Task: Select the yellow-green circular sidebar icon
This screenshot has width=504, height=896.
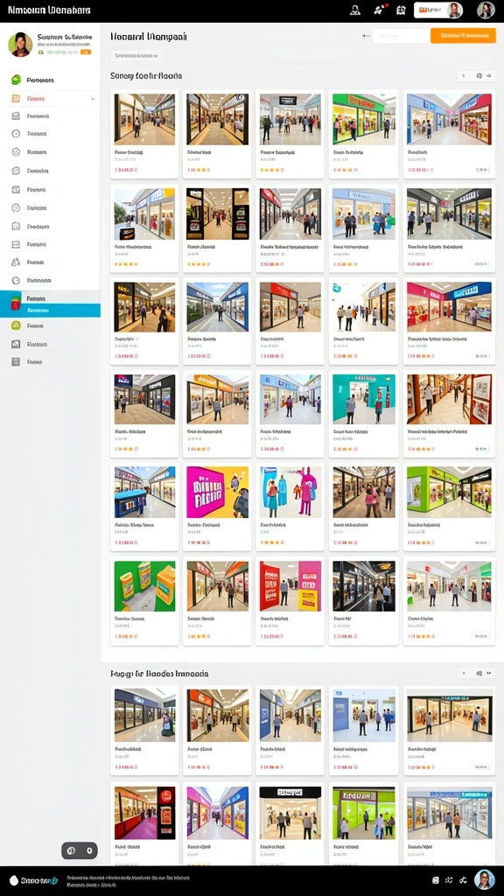Action: point(16,325)
